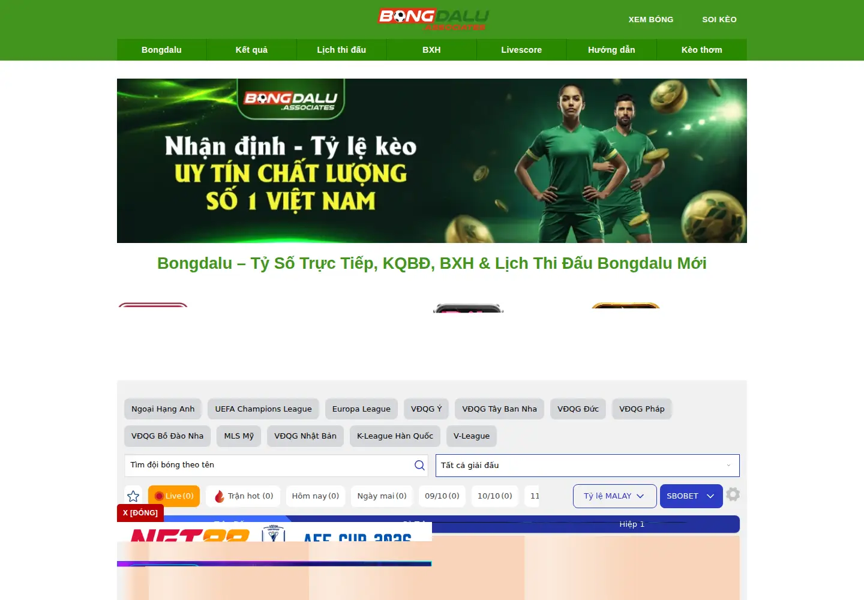The height and width of the screenshot is (600, 864).
Task: Open the settings gear icon
Action: pyautogui.click(x=733, y=494)
